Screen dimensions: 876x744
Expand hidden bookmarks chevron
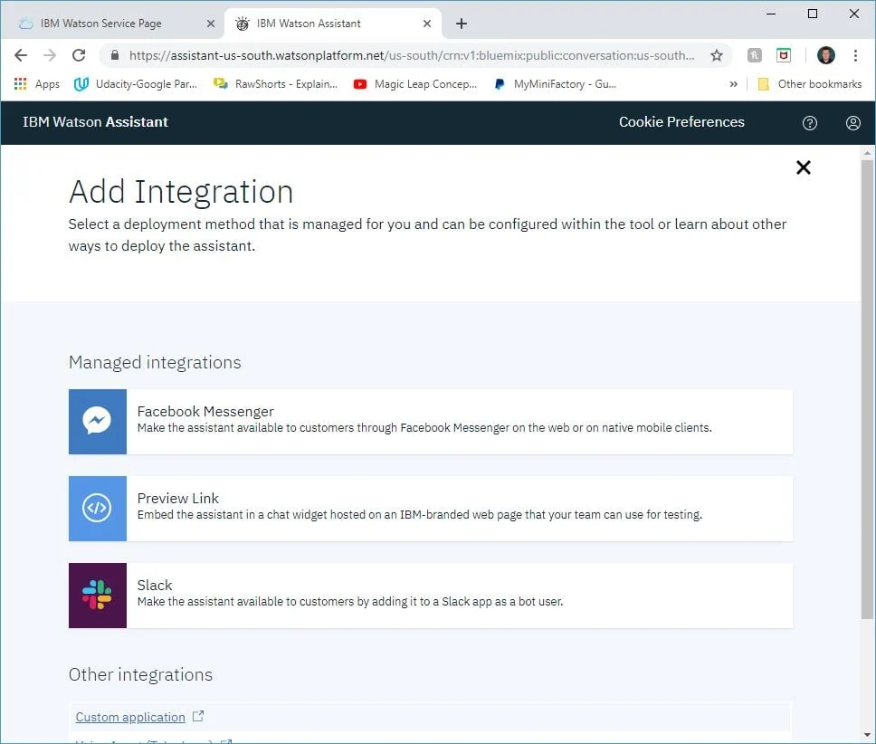point(733,84)
